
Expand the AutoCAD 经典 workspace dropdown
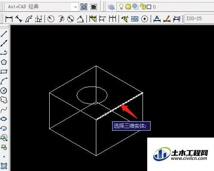click(x=75, y=7)
